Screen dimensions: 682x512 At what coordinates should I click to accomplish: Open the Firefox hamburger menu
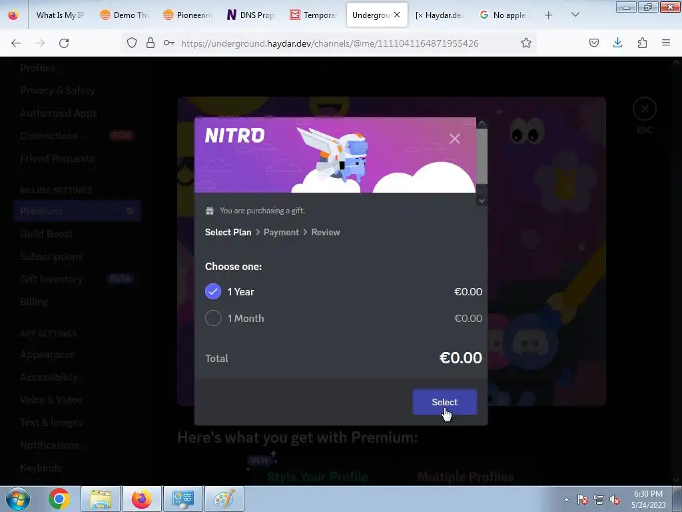[x=666, y=43]
